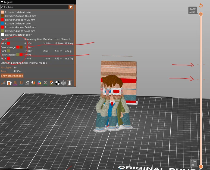Click the upper color change tick on the layer slider
The width and height of the screenshot is (210, 170).
pos(201,65)
